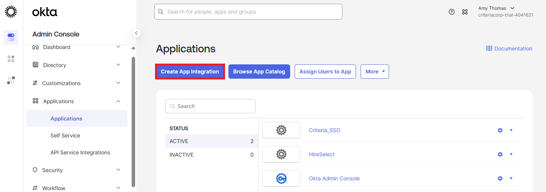This screenshot has height=192, width=546.
Task: Click Create App Integration button
Action: click(190, 72)
